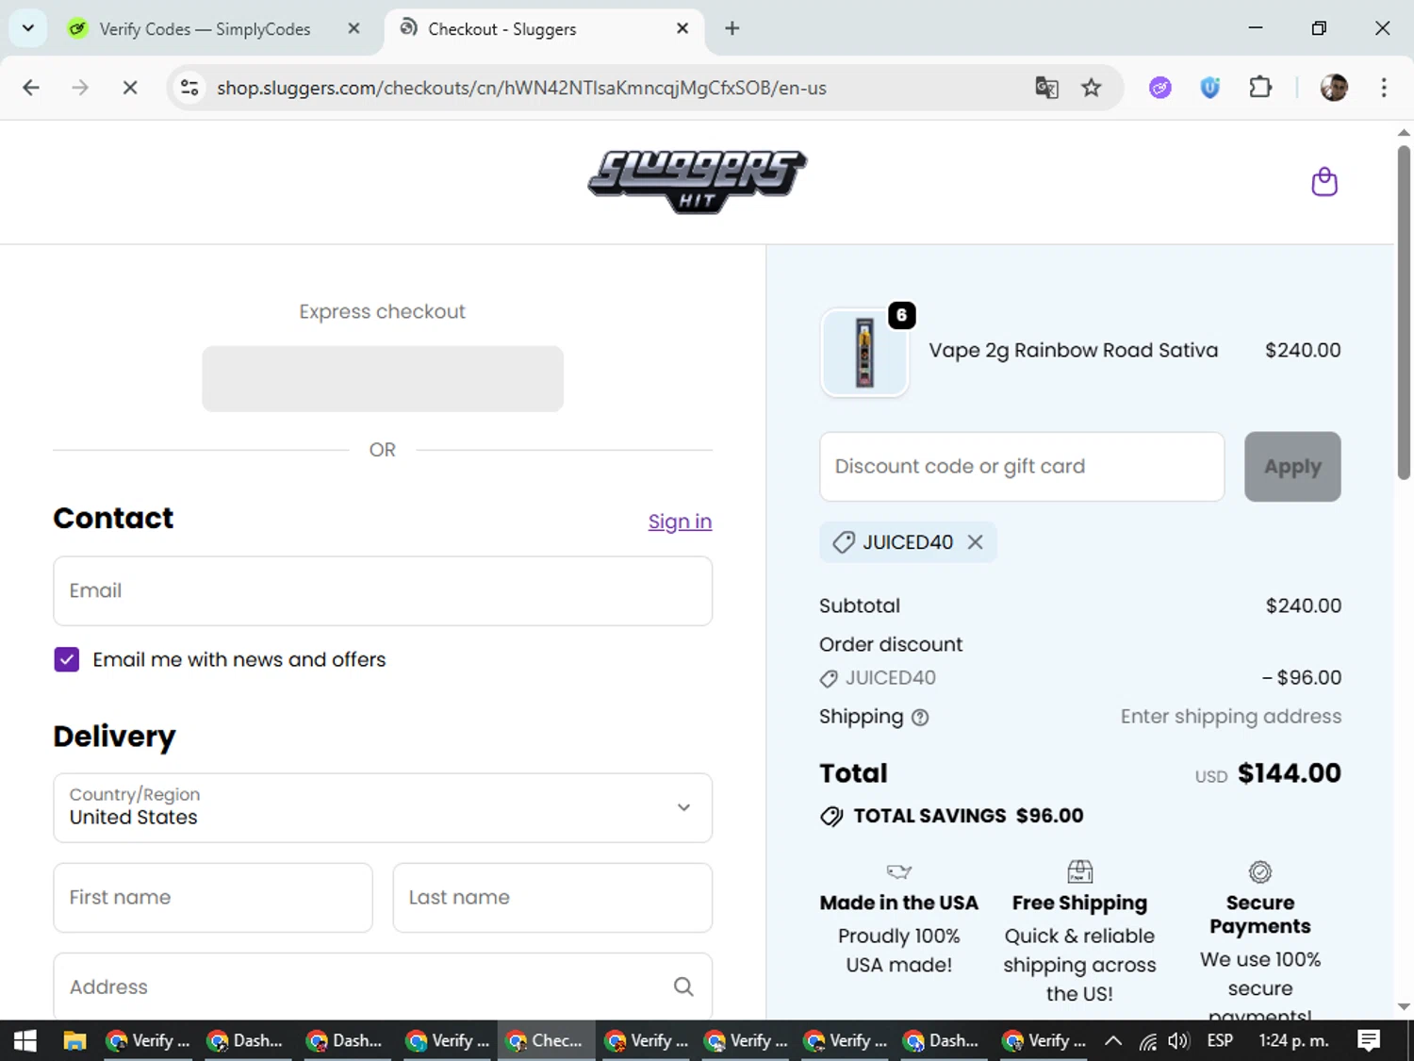Uncheck Email me with news and offers
This screenshot has width=1414, height=1061.
66,659
